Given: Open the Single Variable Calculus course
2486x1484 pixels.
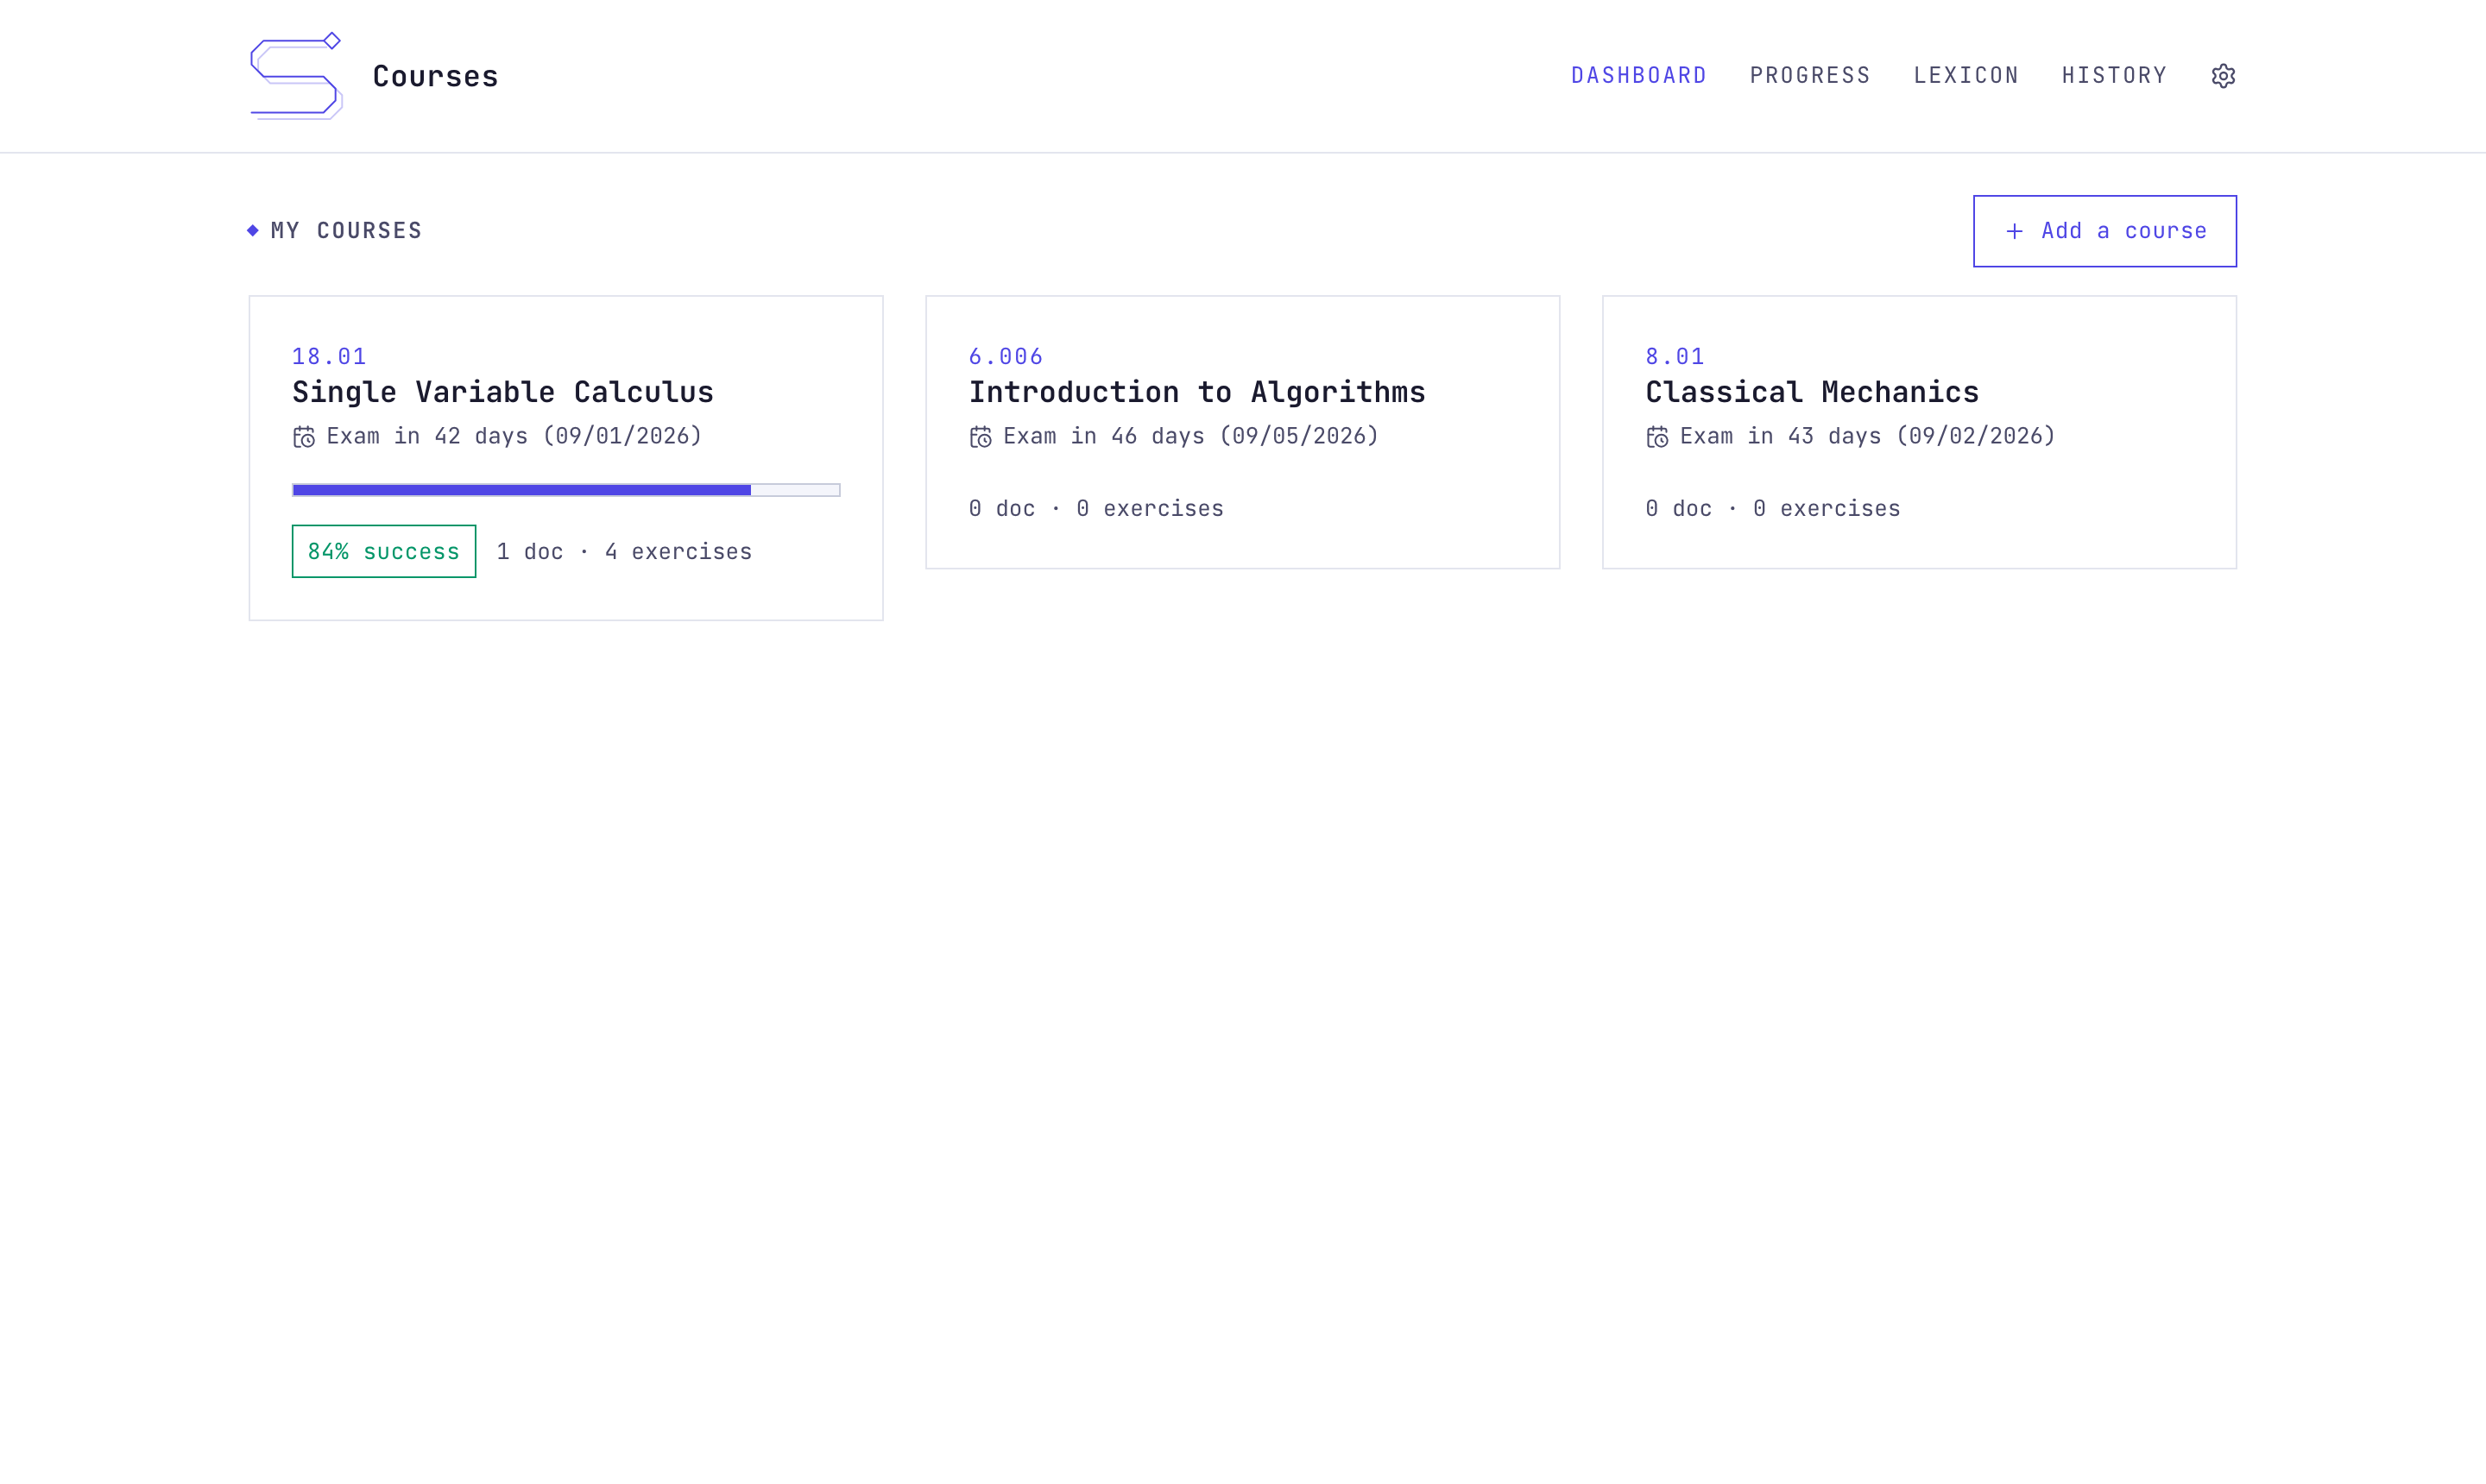Looking at the screenshot, I should [566, 458].
